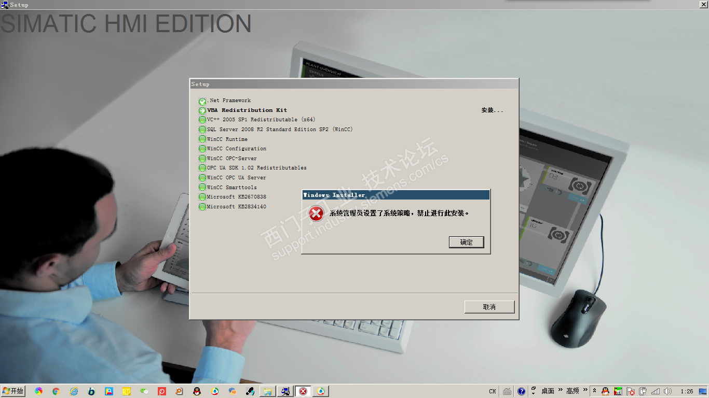
Task: Open the green-red swirl browser icon in quick launch
Action: [x=215, y=391]
